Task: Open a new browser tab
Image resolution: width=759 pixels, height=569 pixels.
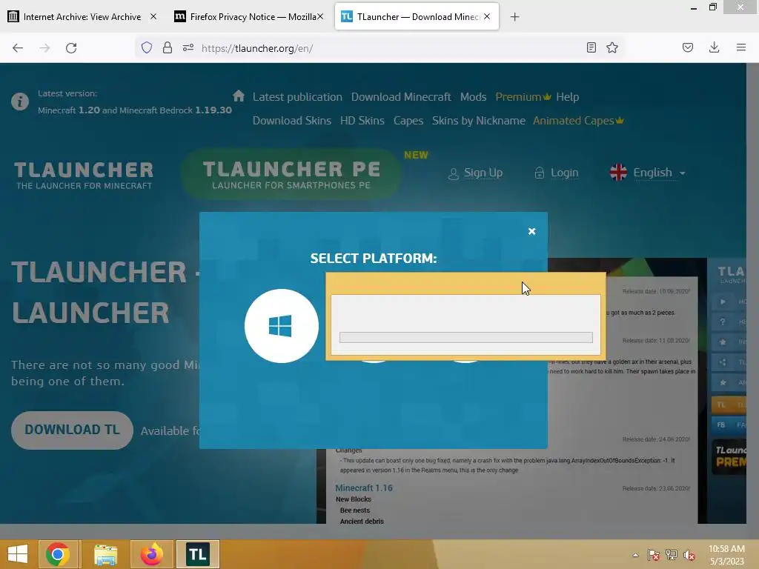Action: click(x=514, y=17)
